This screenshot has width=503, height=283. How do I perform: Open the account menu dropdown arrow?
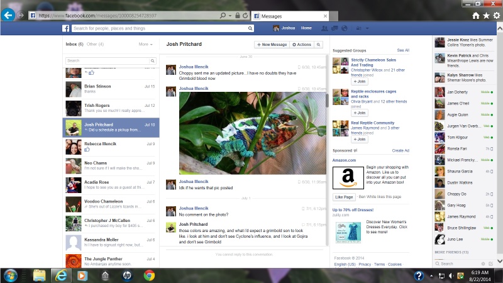click(367, 28)
